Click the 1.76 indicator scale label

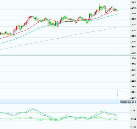pos(133,110)
